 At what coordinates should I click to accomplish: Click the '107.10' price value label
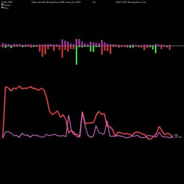(178, 137)
